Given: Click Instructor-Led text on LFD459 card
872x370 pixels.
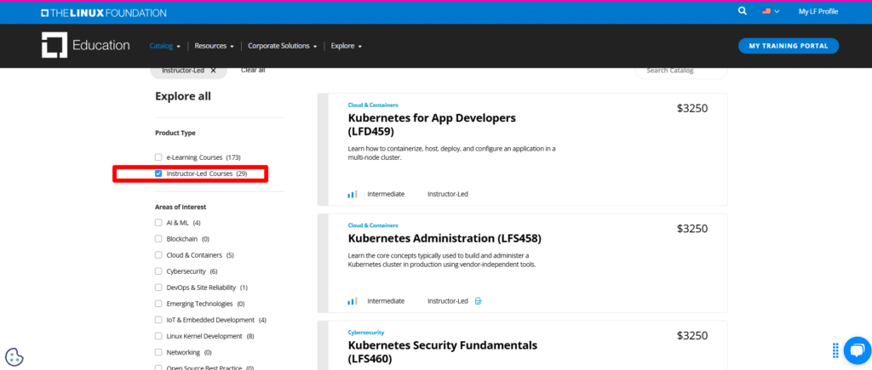Looking at the screenshot, I should tap(448, 194).
